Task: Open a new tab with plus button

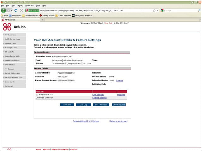Action: (x=42, y=20)
